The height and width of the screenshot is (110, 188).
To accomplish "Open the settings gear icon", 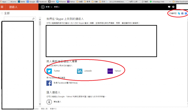I will 173,7.
